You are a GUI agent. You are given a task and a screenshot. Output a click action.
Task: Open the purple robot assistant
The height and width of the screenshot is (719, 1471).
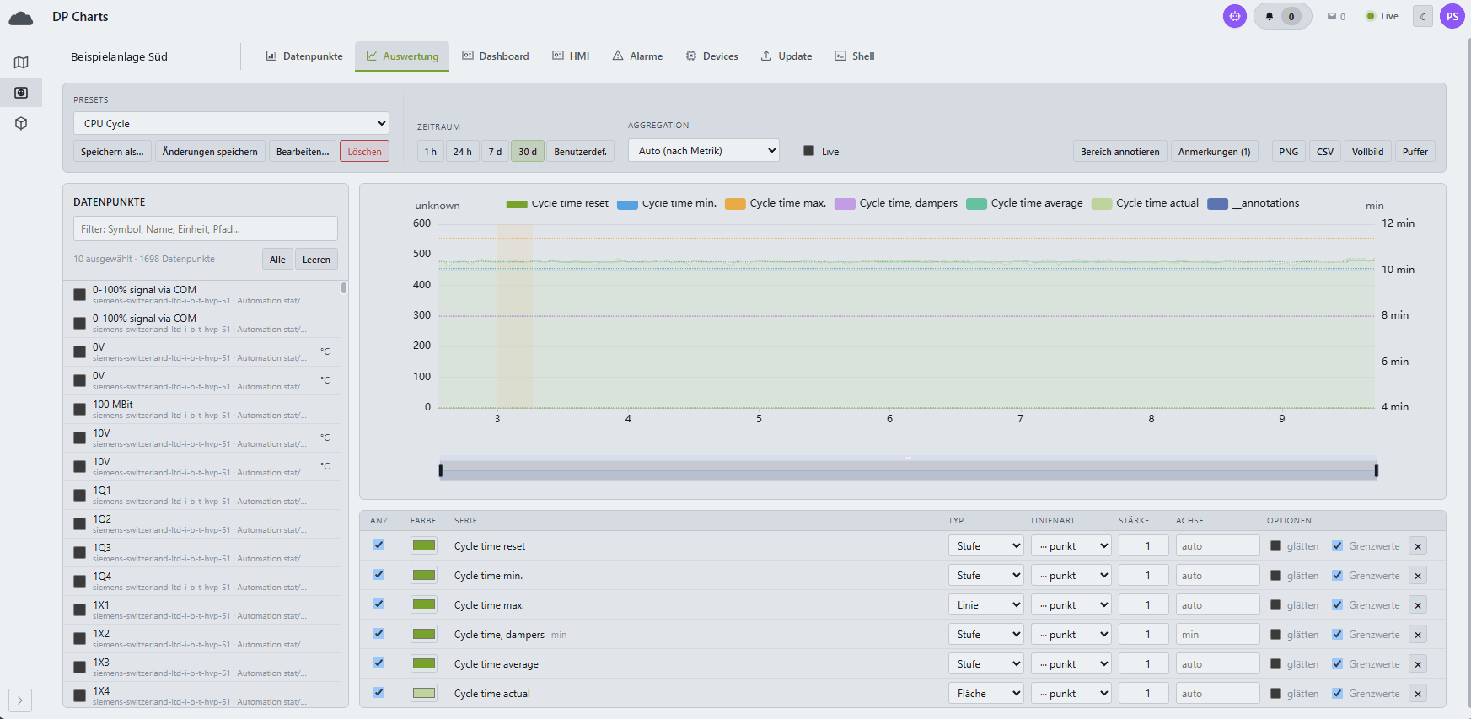click(x=1235, y=16)
